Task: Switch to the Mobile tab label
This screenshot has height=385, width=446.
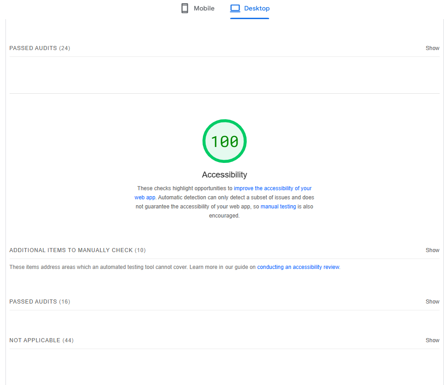Action: pos(204,8)
